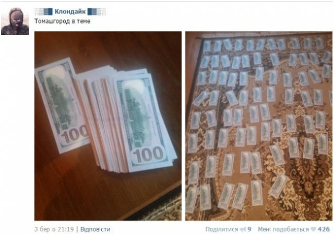Click the megaphone share icon
The width and height of the screenshot is (334, 234).
[x=243, y=229]
